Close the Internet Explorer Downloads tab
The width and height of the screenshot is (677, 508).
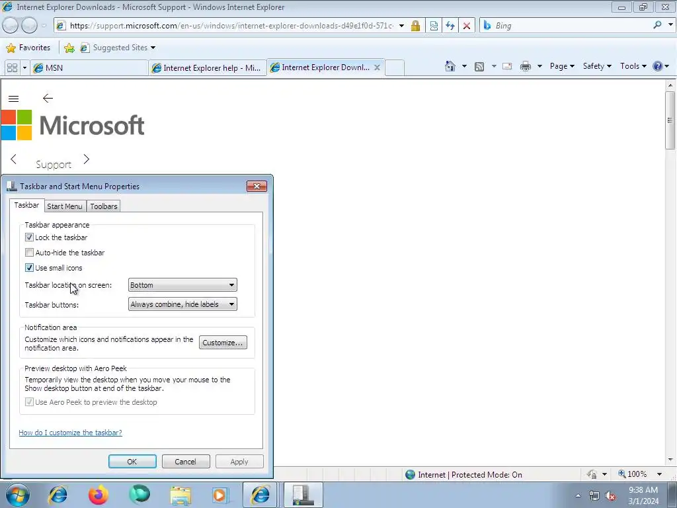coord(377,67)
